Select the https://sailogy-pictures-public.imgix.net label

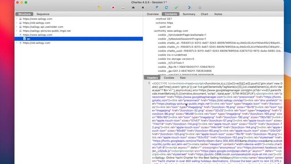[47, 31]
